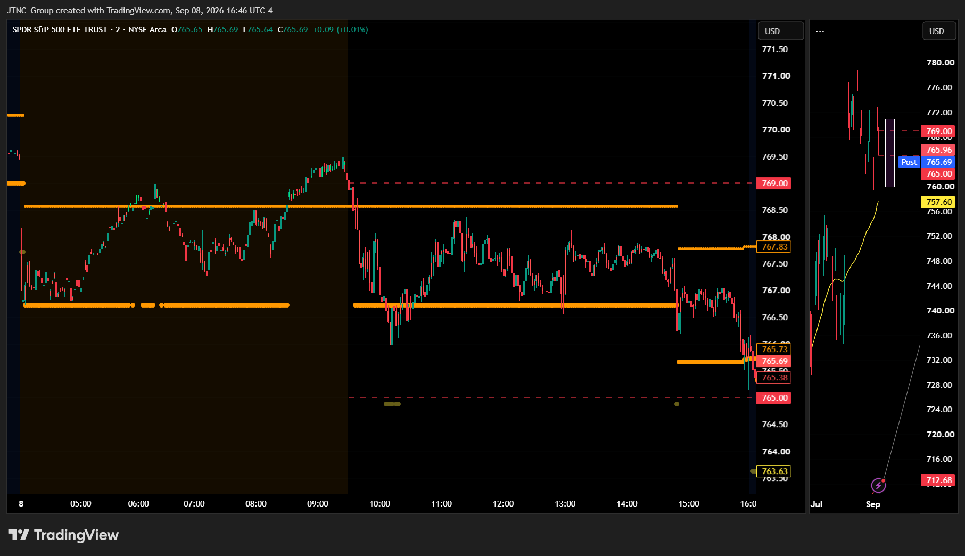Click the 765.73 orange price label

coord(774,349)
